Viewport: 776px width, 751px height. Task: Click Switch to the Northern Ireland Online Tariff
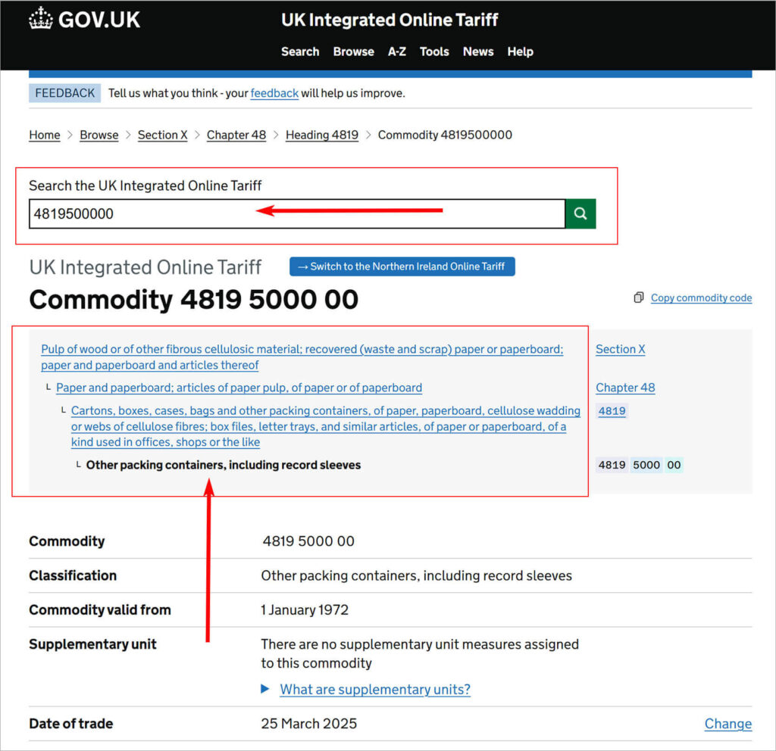(402, 266)
